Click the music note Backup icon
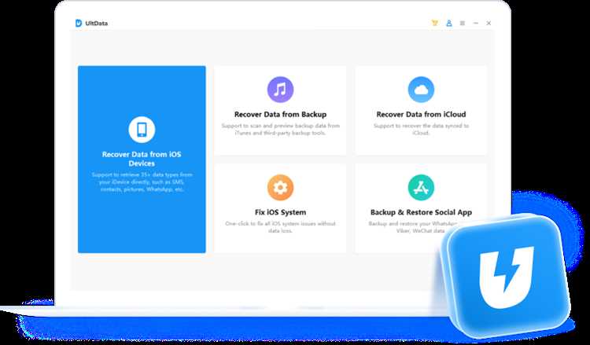 click(280, 90)
